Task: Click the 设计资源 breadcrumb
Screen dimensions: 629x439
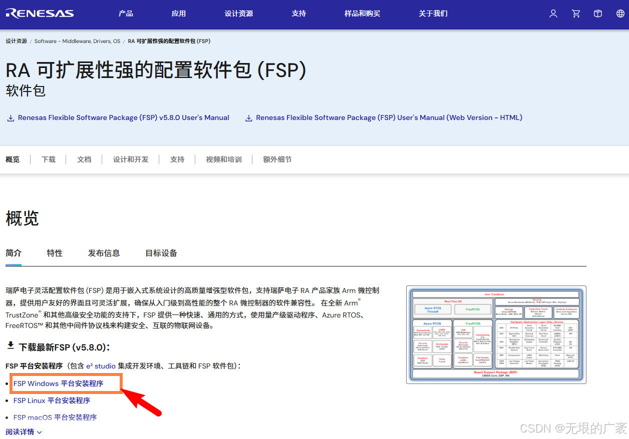Action: 17,41
